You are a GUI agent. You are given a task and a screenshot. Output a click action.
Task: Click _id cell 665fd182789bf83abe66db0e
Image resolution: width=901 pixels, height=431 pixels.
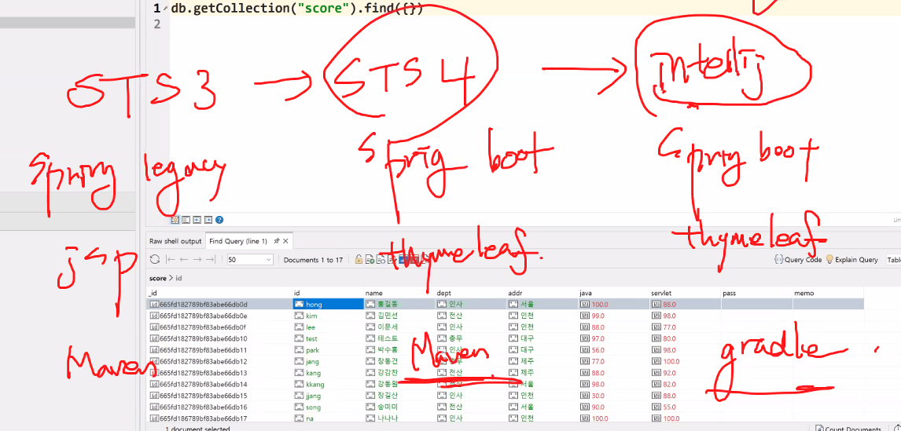pyautogui.click(x=219, y=316)
